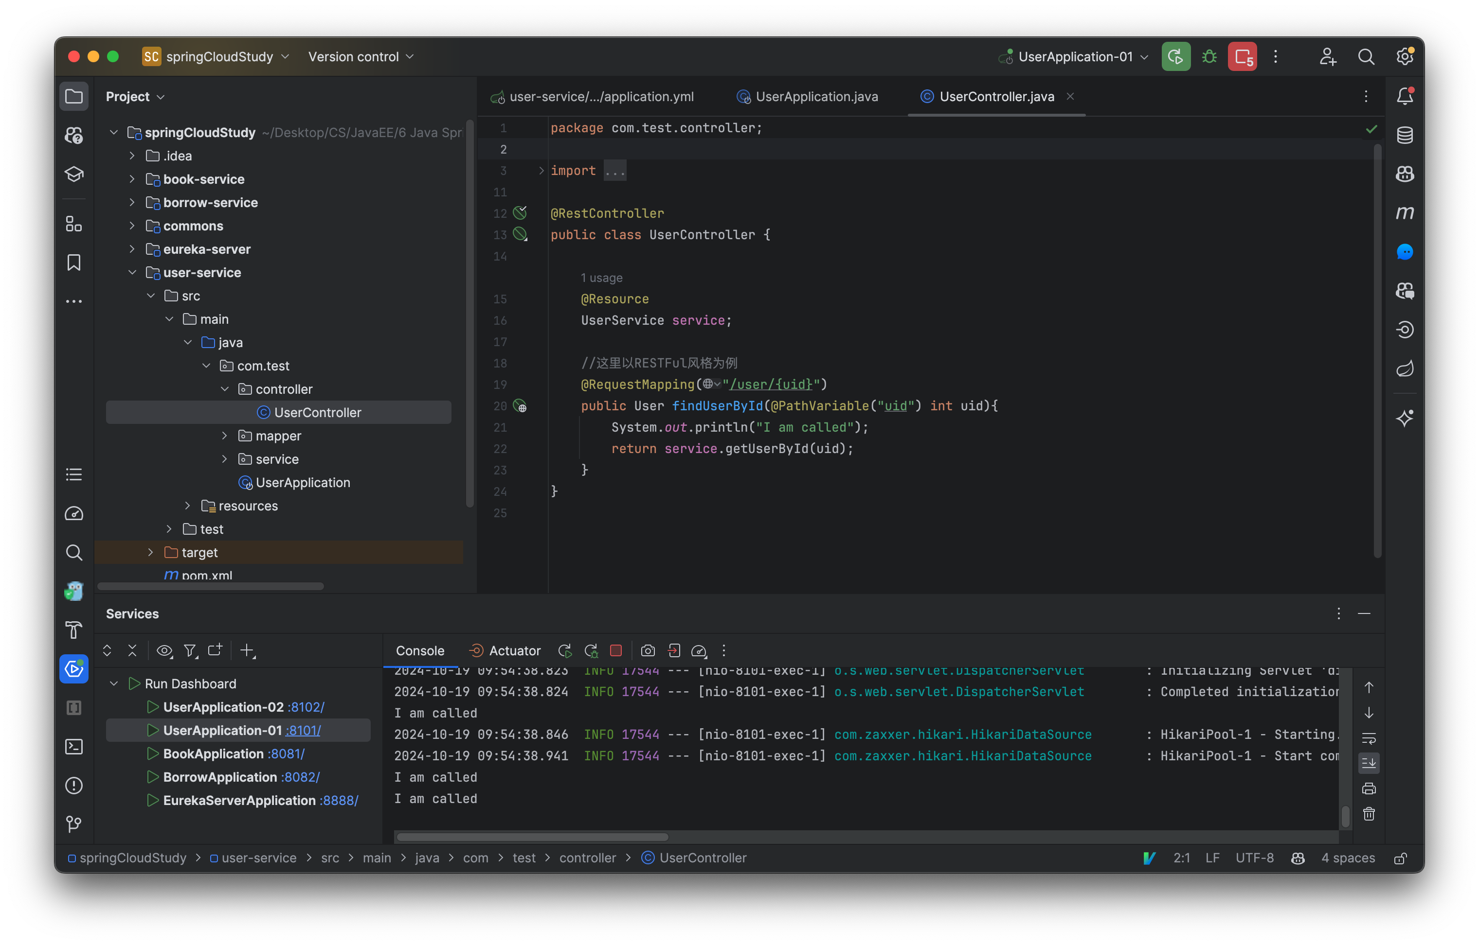This screenshot has width=1479, height=945.
Task: Click the Maven tool window icon
Action: (1404, 213)
